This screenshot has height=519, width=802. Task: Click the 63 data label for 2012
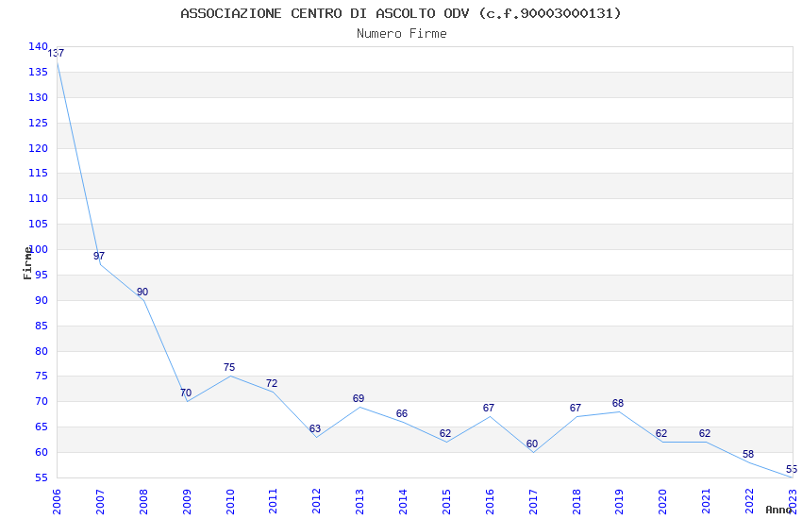pos(315,428)
